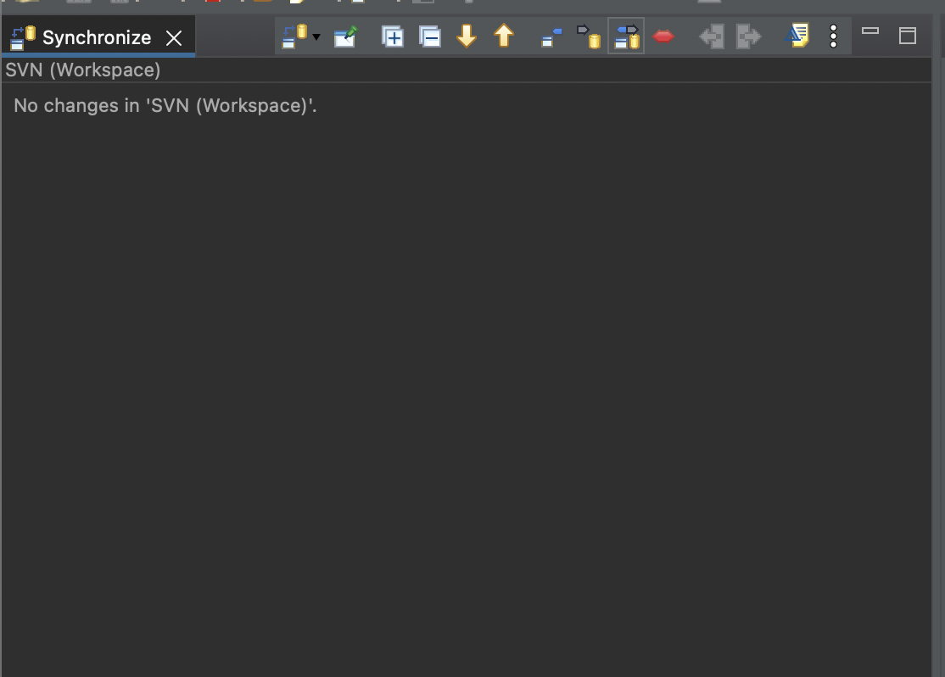The image size is (945, 677).
Task: Go to previous difference with the up arrow
Action: pos(504,36)
